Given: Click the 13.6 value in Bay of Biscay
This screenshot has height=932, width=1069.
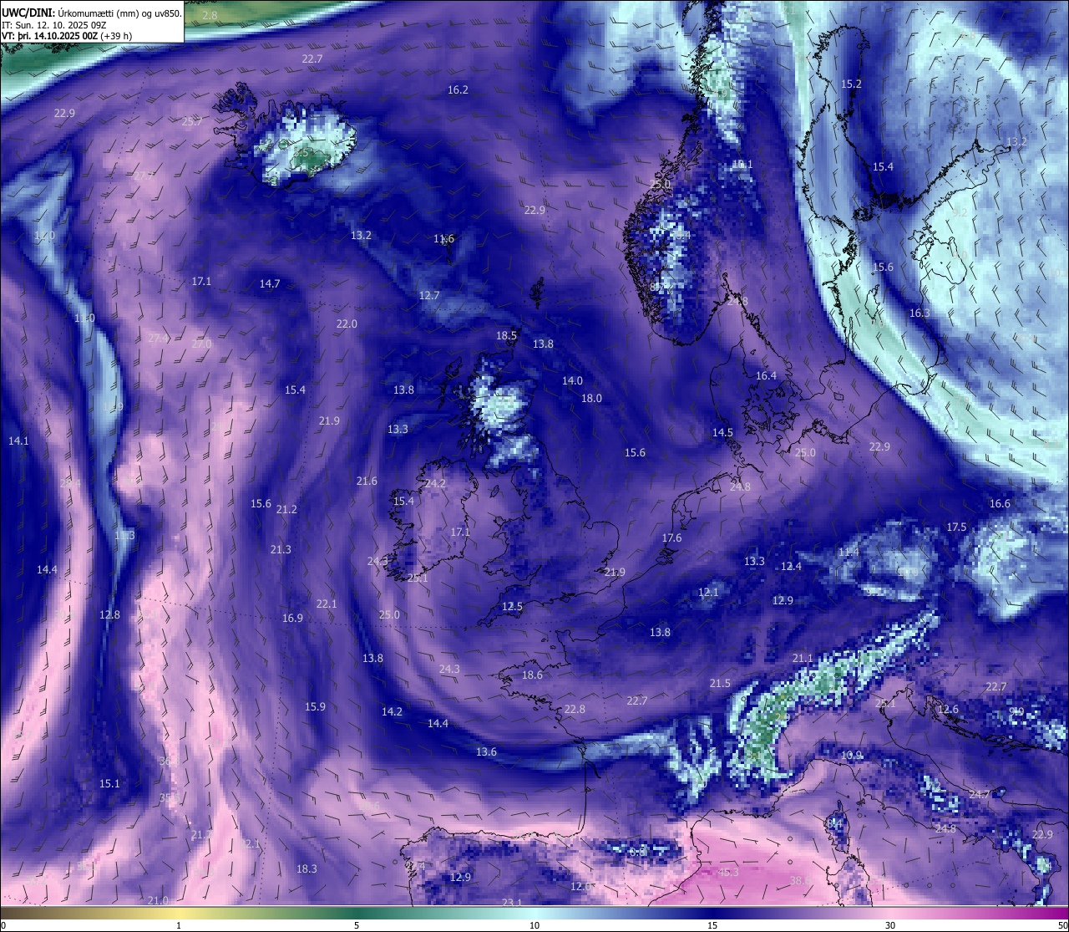Looking at the screenshot, I should (486, 752).
